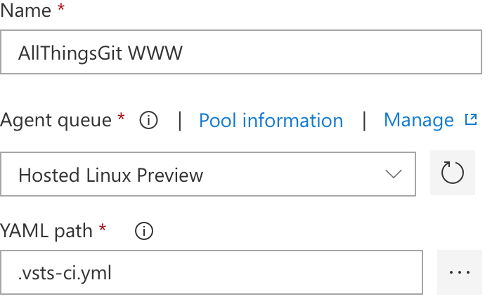Viewport: 485px width, 299px height.
Task: Focus the YAML path field containing .vsts-ci.yml
Action: click(x=212, y=272)
